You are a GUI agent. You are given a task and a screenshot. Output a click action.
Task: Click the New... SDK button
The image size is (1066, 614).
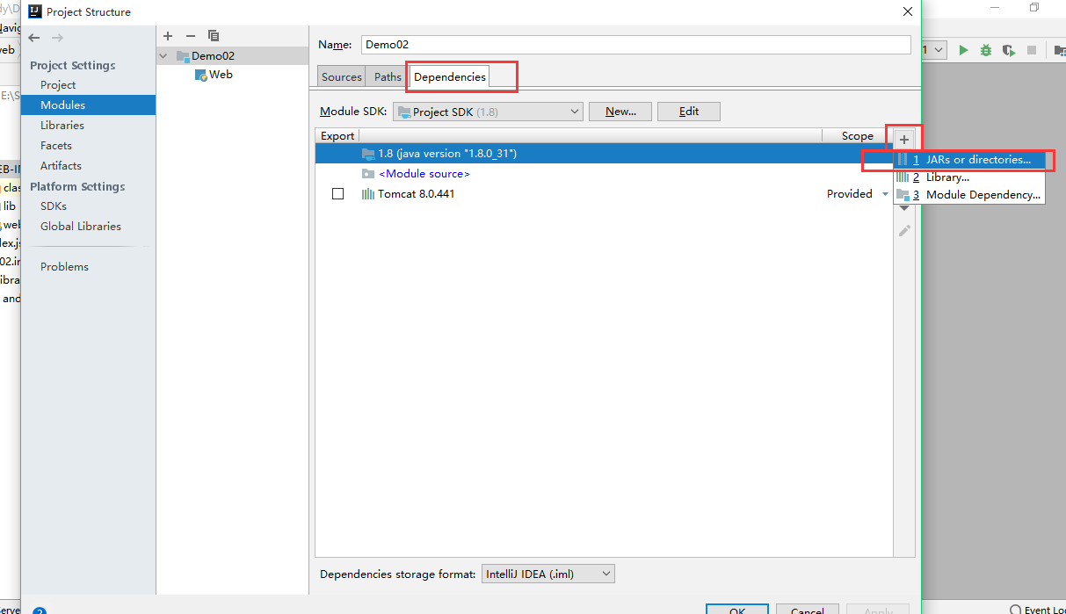click(x=620, y=112)
